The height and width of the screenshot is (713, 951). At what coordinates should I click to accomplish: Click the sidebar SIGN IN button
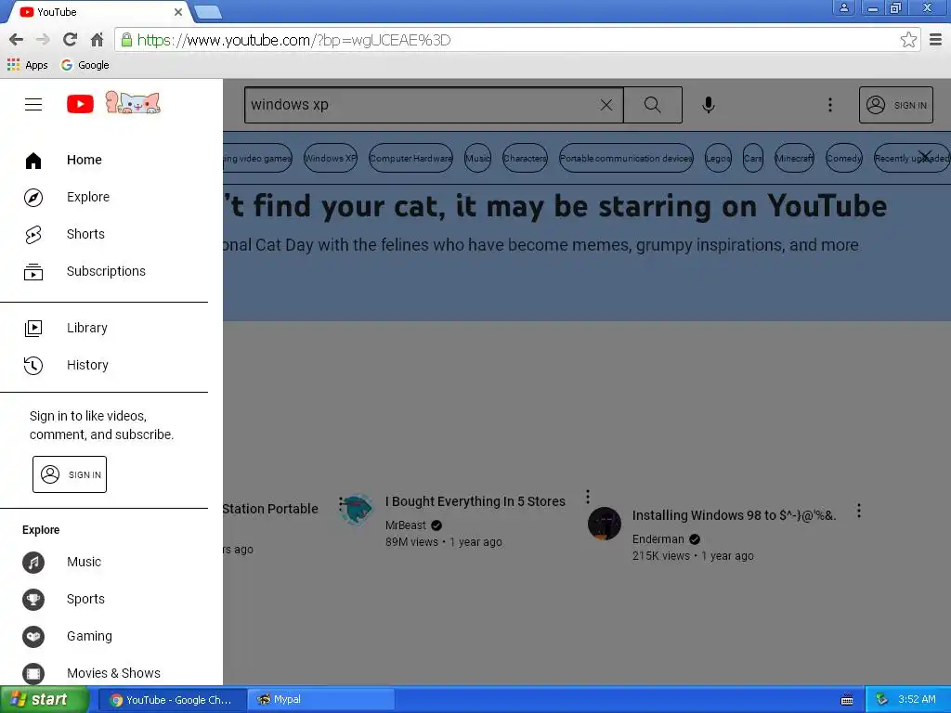click(70, 474)
